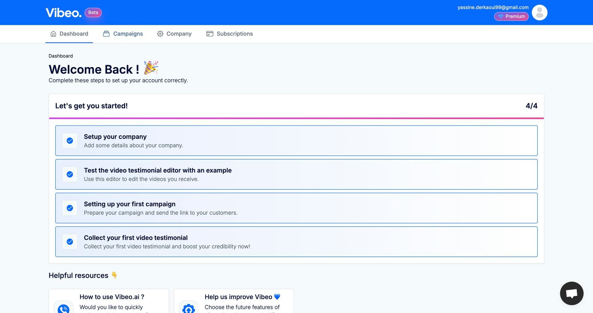Toggle the Test video testimonial editor checkmark
Viewport: 593px width, 313px height.
tap(70, 174)
